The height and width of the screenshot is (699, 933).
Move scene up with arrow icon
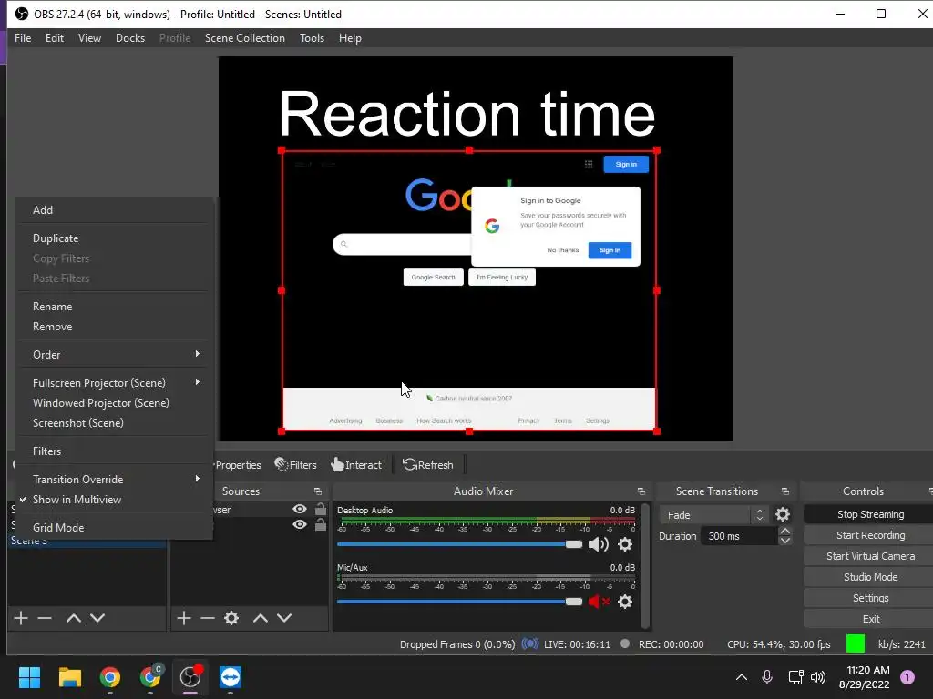click(x=73, y=618)
